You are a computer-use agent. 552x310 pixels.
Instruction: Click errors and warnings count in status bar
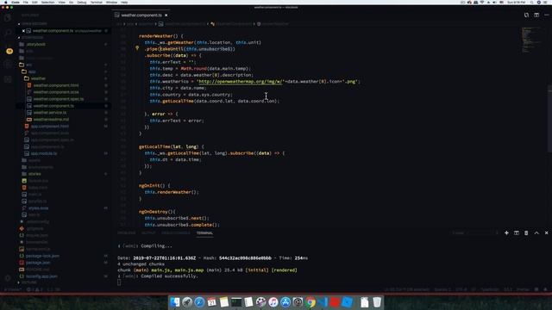34,289
